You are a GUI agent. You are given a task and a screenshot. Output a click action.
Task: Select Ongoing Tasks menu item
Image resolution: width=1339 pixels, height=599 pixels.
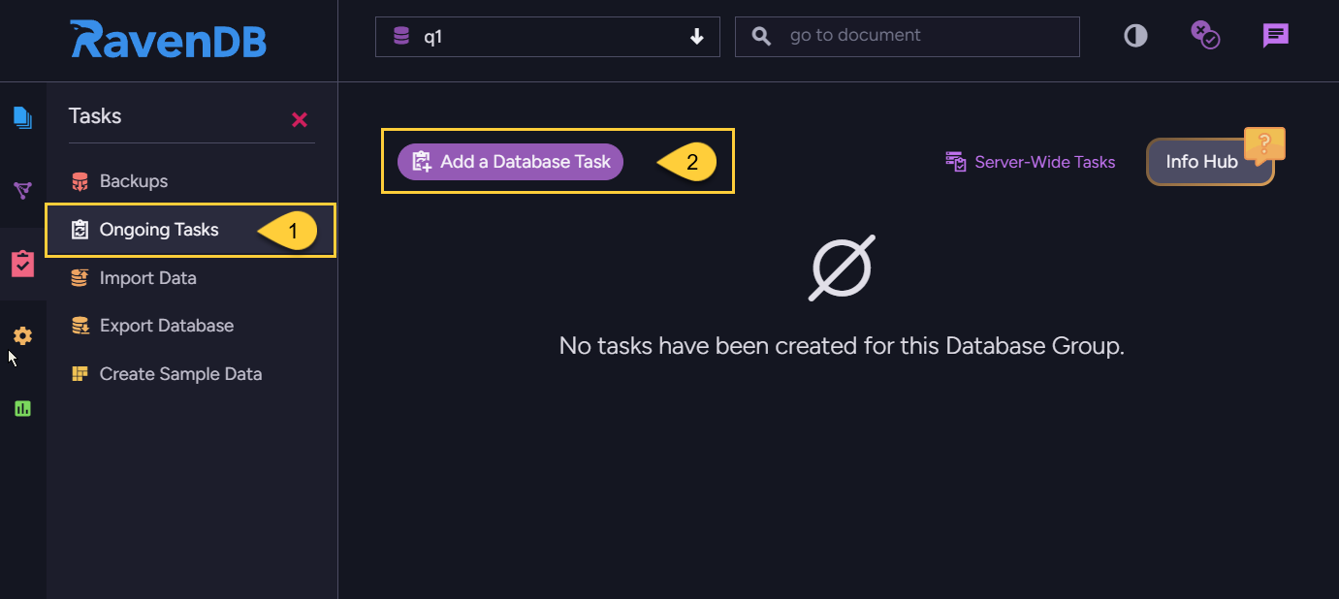coord(191,230)
